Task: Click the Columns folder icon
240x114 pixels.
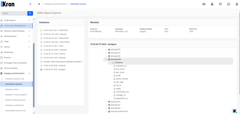Action: [x=114, y=63]
